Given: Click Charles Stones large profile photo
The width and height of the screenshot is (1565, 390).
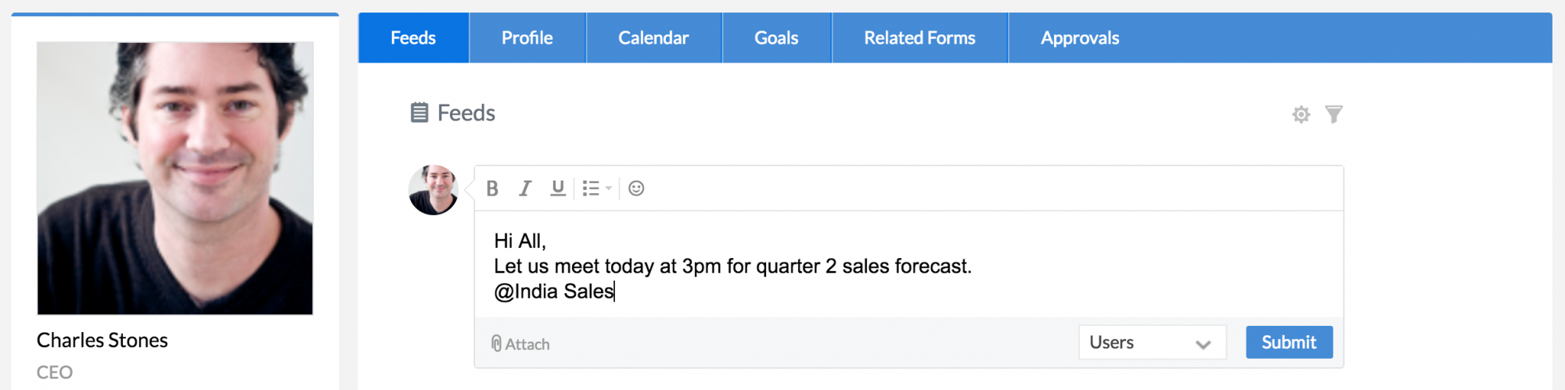Looking at the screenshot, I should pos(175,178).
